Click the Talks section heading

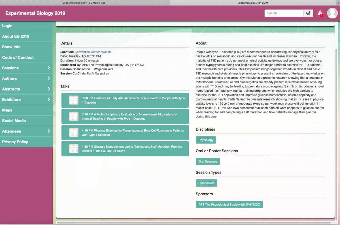(65, 86)
